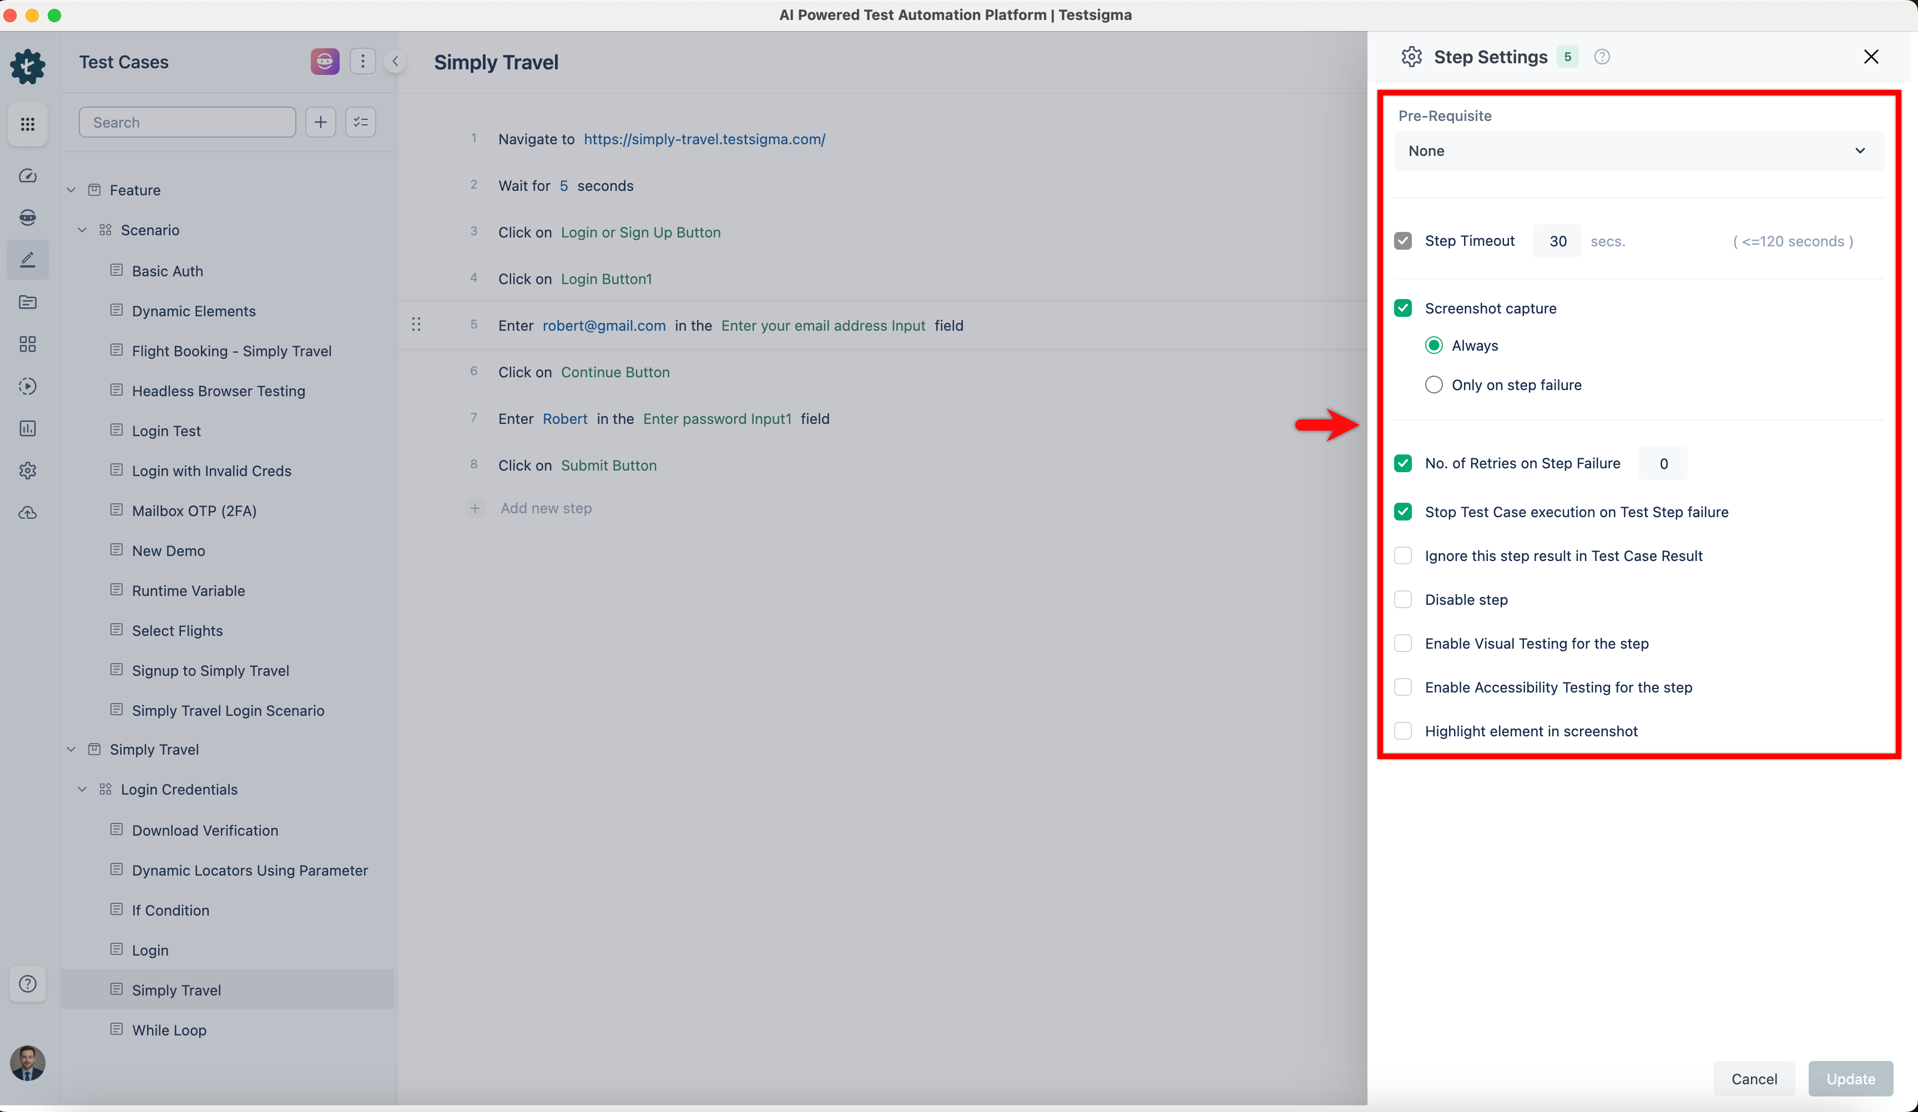Viewport: 1918px width, 1112px height.
Task: Select the If Condition test case
Action: (x=170, y=911)
